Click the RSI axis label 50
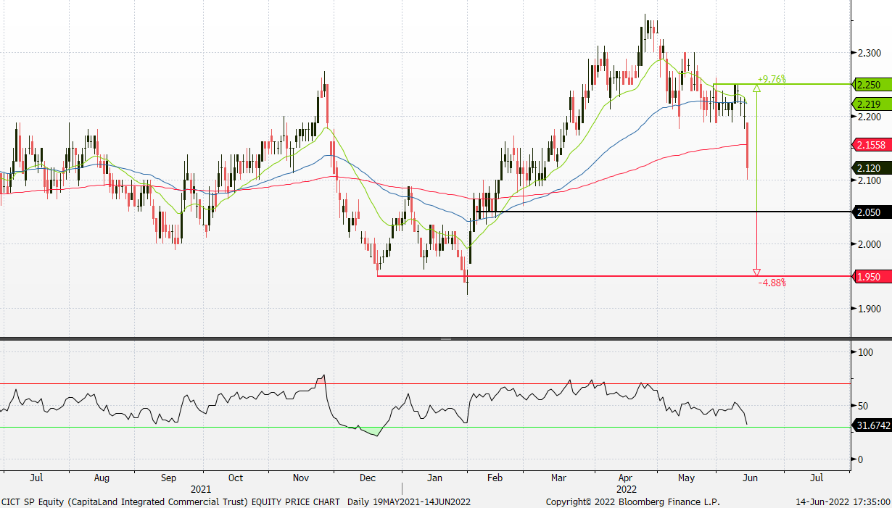Screen dimensions: 892x508 tap(862, 405)
